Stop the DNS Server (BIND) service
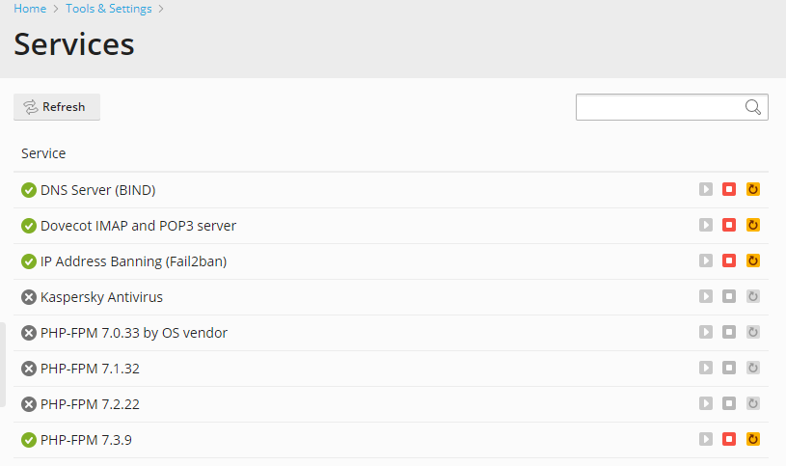Screen dimensions: 786x466 (729, 189)
